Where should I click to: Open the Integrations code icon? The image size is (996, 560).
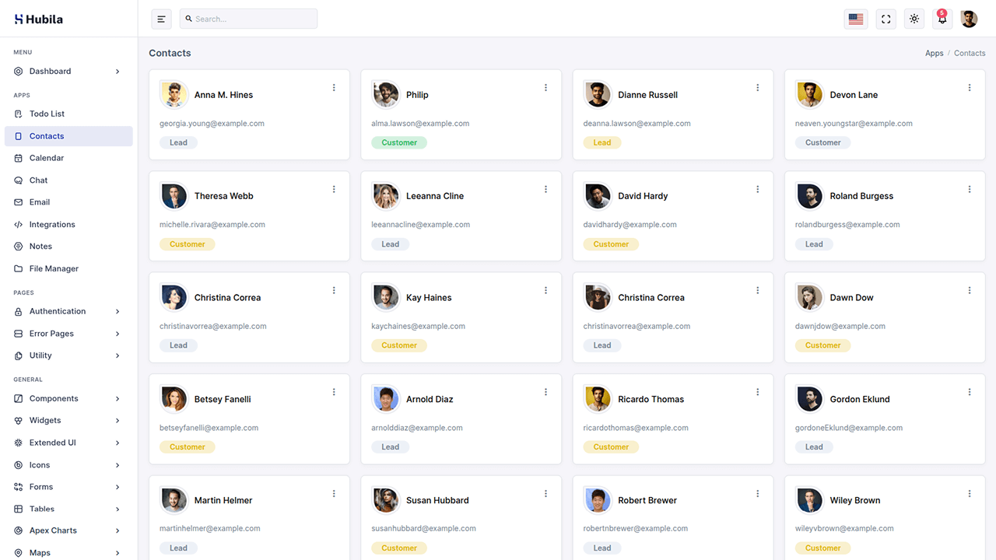(19, 225)
